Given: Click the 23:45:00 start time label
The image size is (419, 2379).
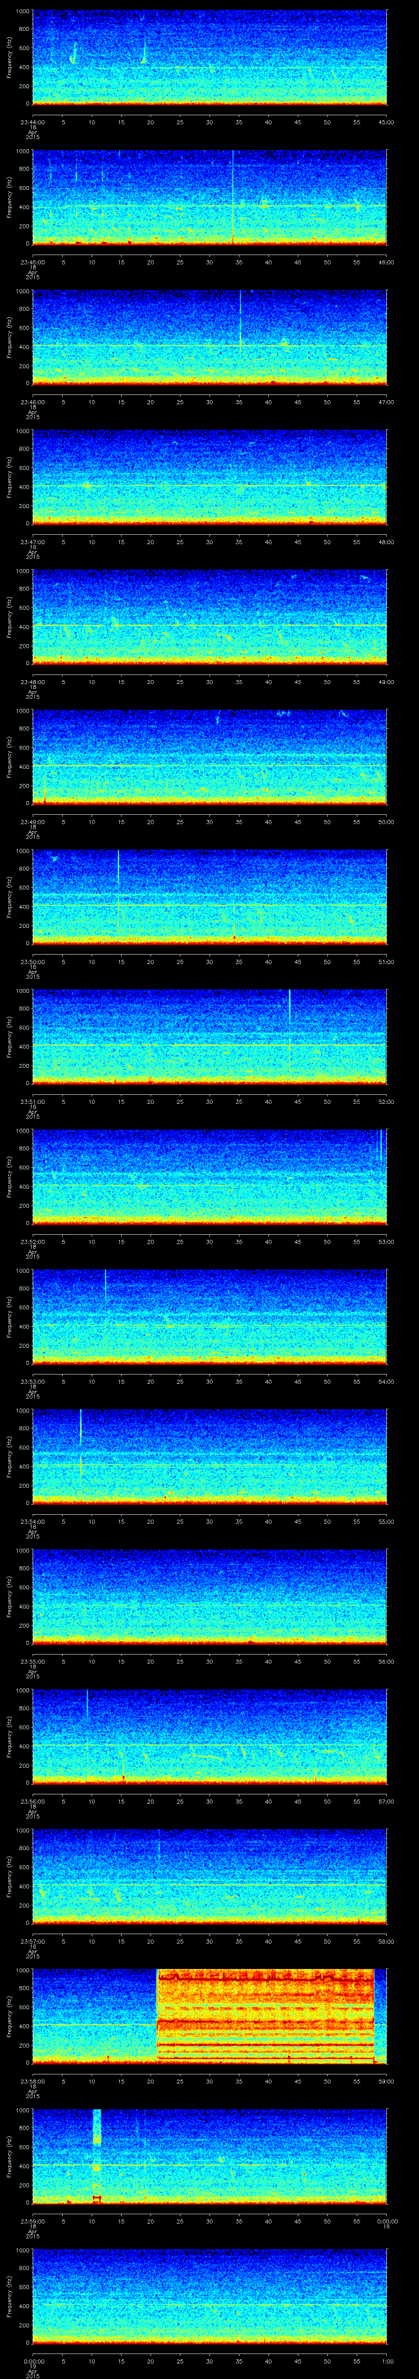Looking at the screenshot, I should tap(32, 262).
